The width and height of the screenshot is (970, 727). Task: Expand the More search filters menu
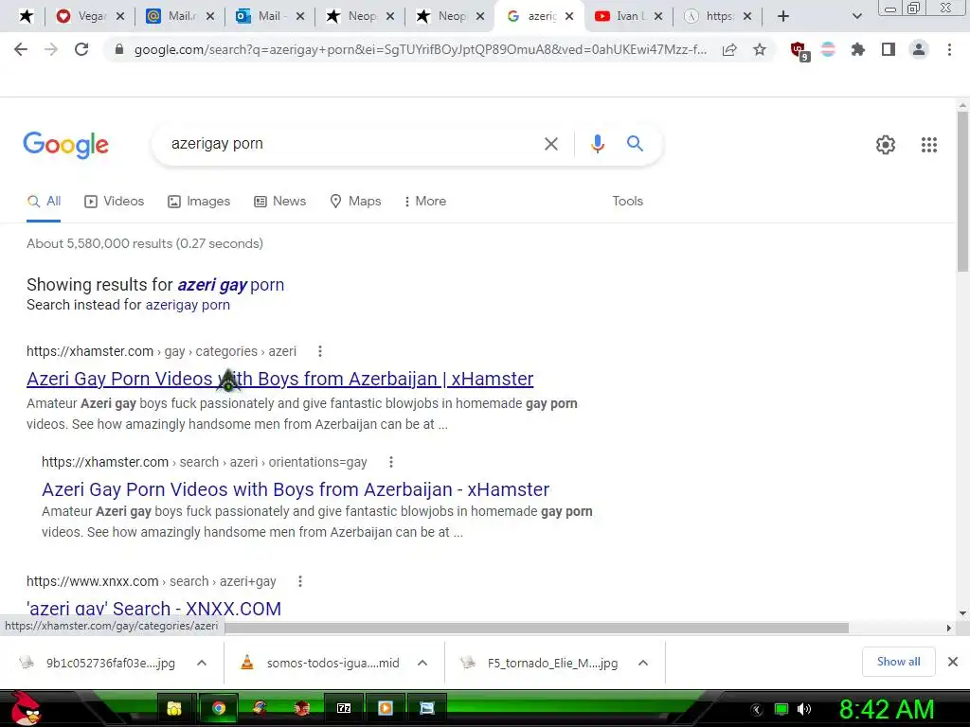click(424, 201)
